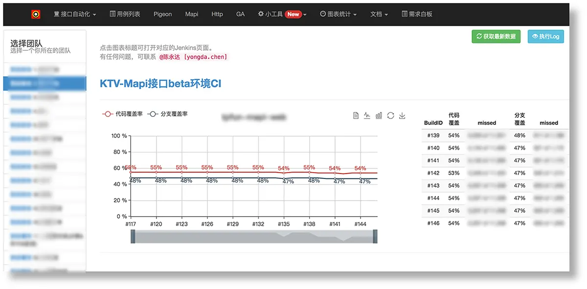Click the 选择团队 panel heading
587x289 pixels.
tap(26, 44)
